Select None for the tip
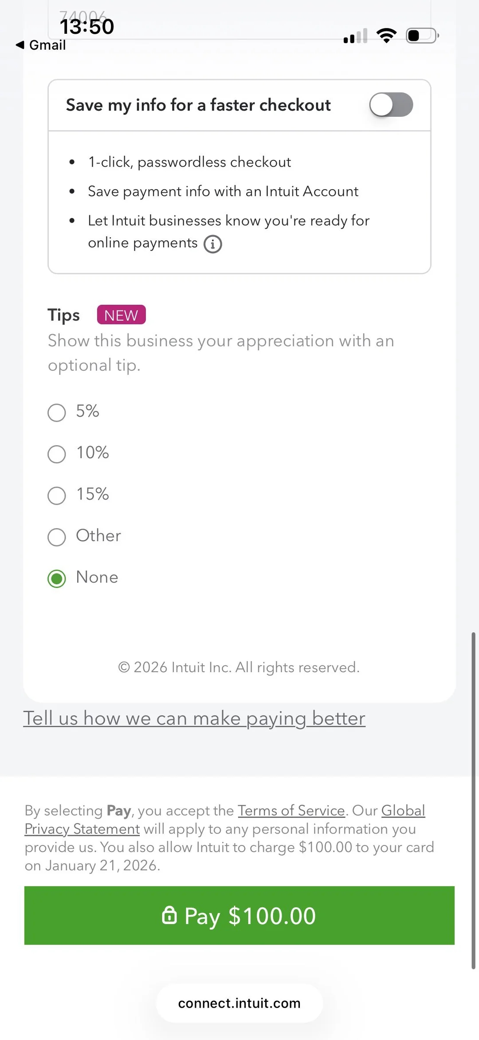 57,578
